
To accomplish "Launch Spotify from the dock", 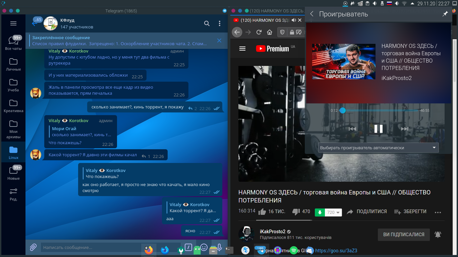I will (293, 250).
